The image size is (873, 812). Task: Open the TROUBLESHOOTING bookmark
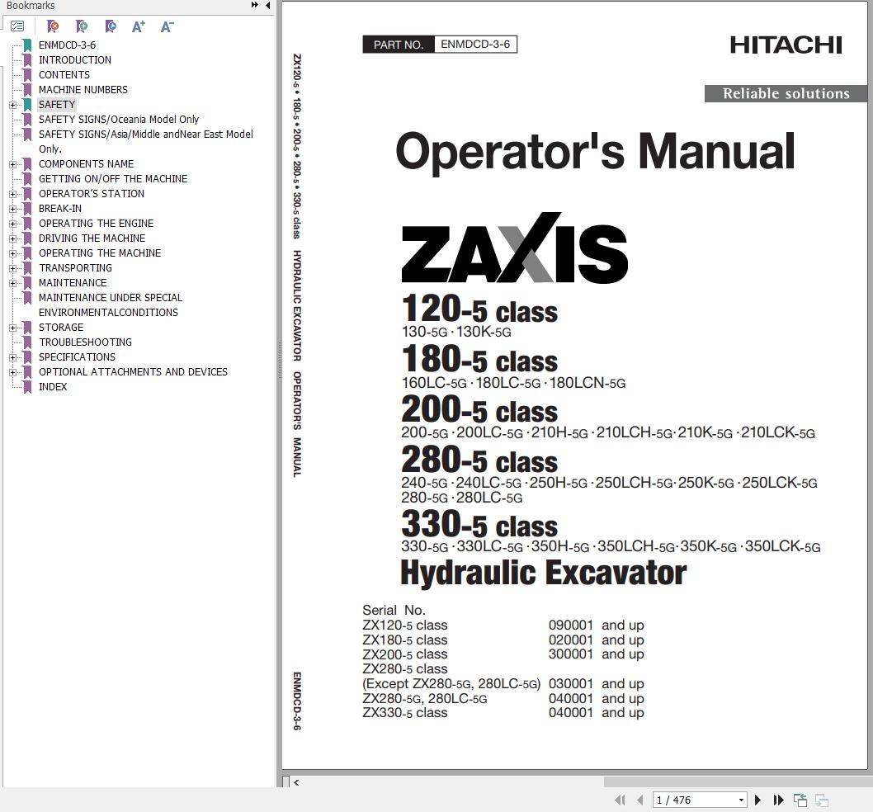point(85,342)
